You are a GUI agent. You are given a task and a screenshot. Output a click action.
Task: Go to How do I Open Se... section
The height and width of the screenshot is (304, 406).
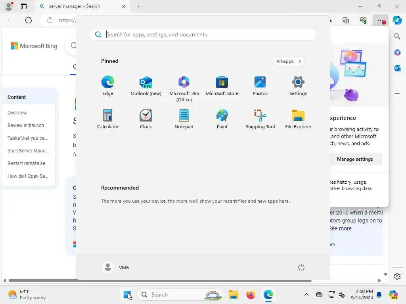point(28,176)
